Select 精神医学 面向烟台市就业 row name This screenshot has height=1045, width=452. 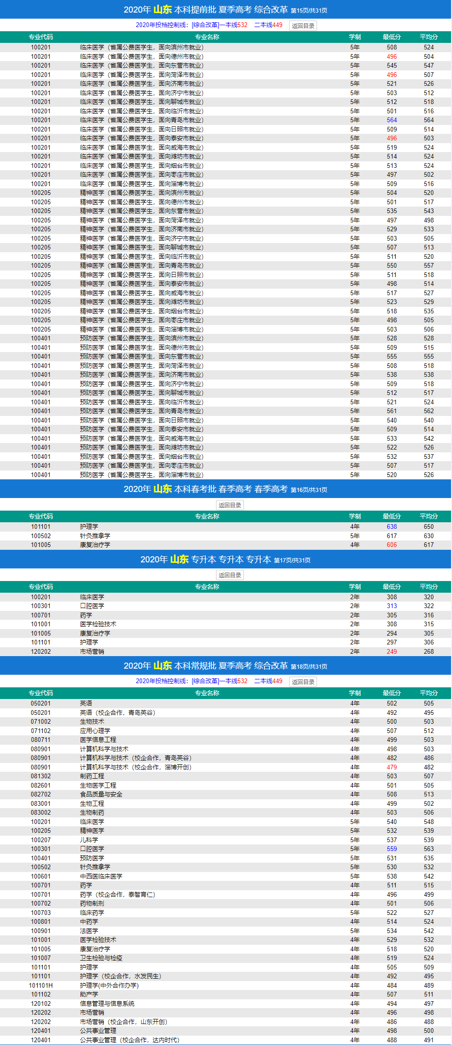tap(142, 311)
